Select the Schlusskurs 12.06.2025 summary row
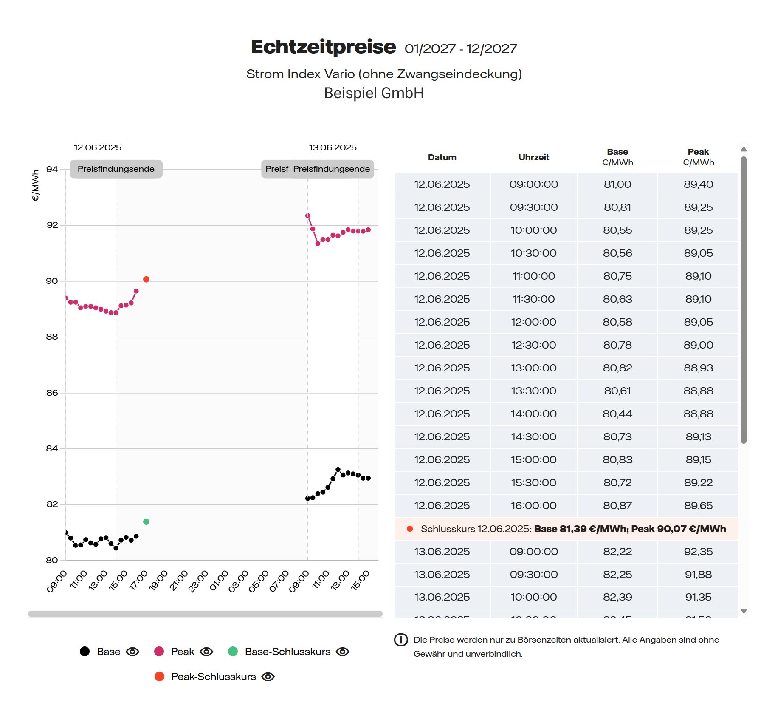 566,529
